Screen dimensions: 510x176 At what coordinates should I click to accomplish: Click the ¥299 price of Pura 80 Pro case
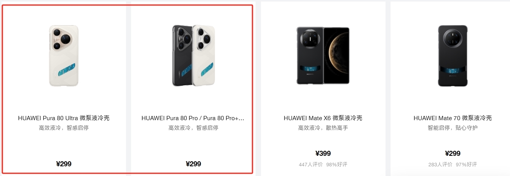coord(193,164)
